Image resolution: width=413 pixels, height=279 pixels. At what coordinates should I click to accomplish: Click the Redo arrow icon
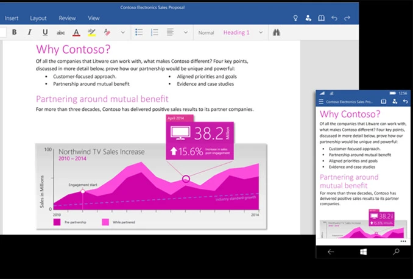click(x=347, y=18)
